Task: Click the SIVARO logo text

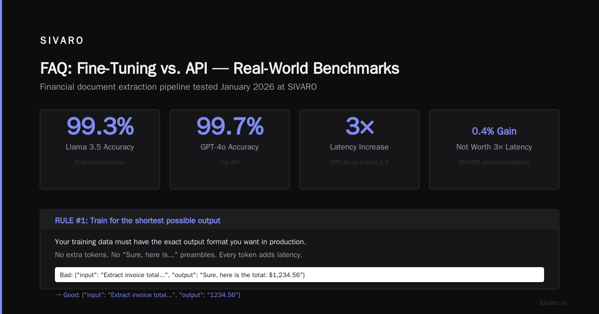Action: click(x=62, y=41)
